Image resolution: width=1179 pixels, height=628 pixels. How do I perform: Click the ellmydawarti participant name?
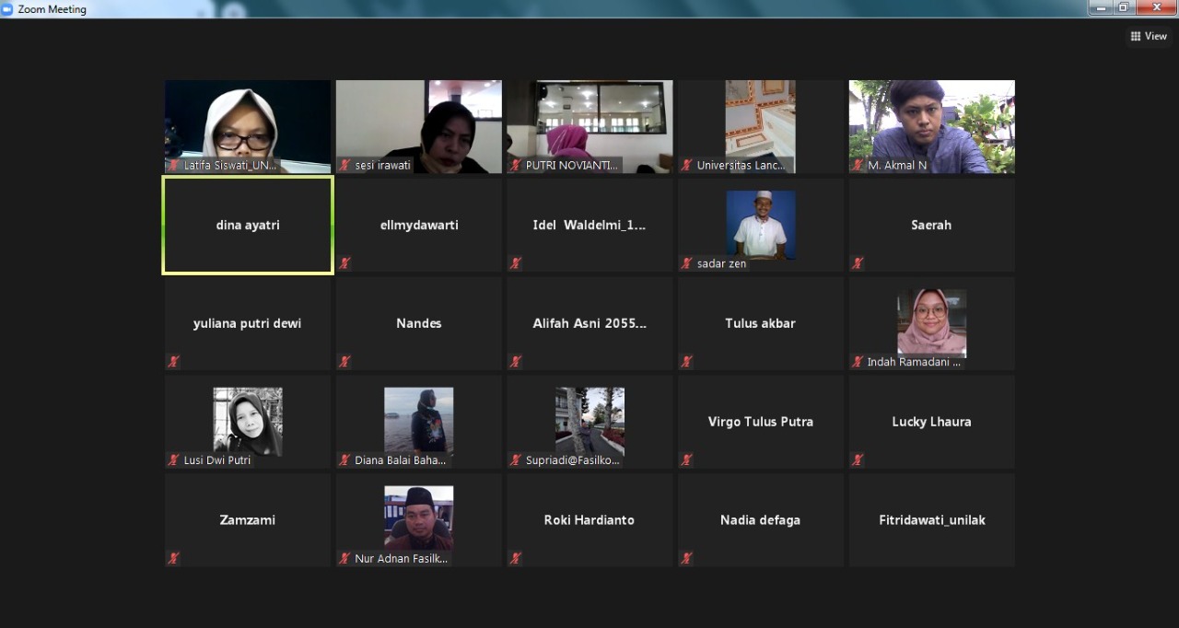pos(419,225)
